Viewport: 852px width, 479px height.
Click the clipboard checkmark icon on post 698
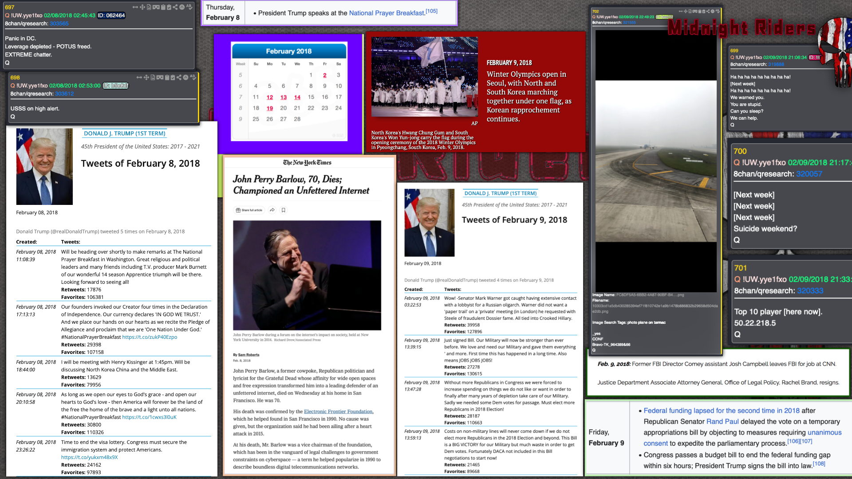tap(173, 77)
